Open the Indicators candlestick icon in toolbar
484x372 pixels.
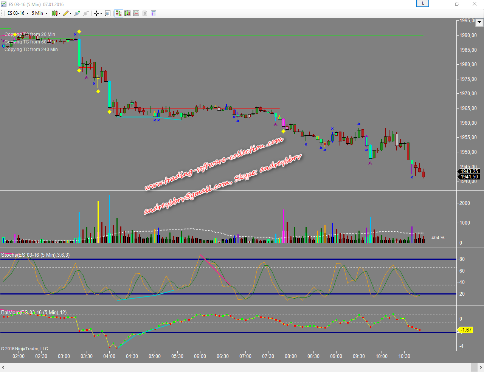127,13
